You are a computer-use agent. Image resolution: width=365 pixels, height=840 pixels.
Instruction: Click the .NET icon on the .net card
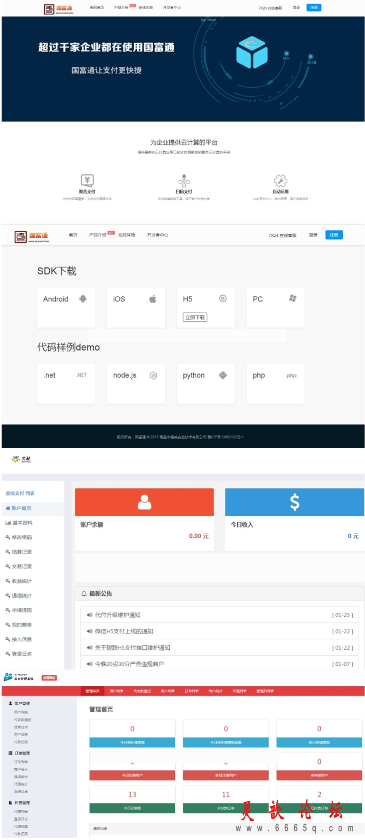82,375
